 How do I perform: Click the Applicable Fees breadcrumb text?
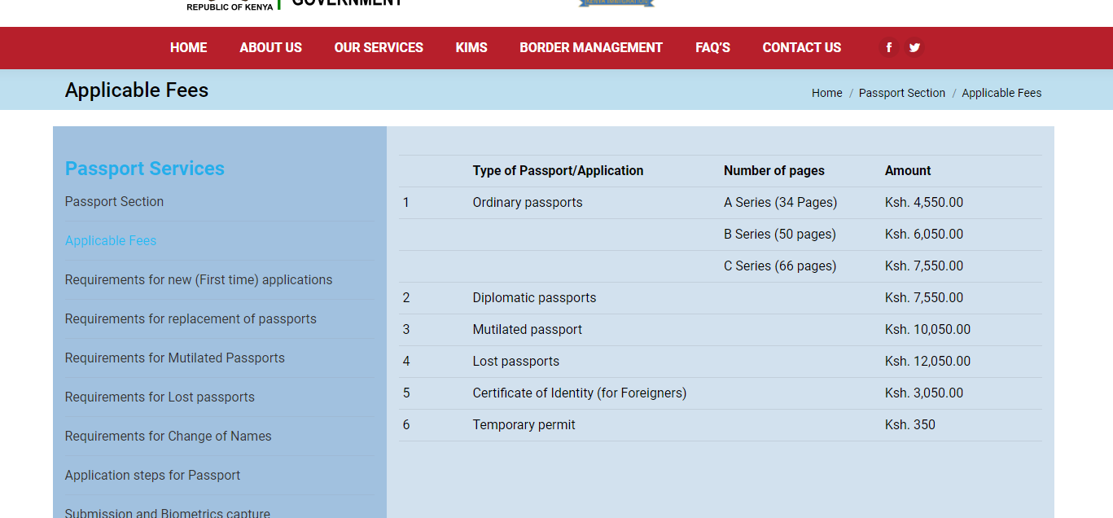(1001, 93)
